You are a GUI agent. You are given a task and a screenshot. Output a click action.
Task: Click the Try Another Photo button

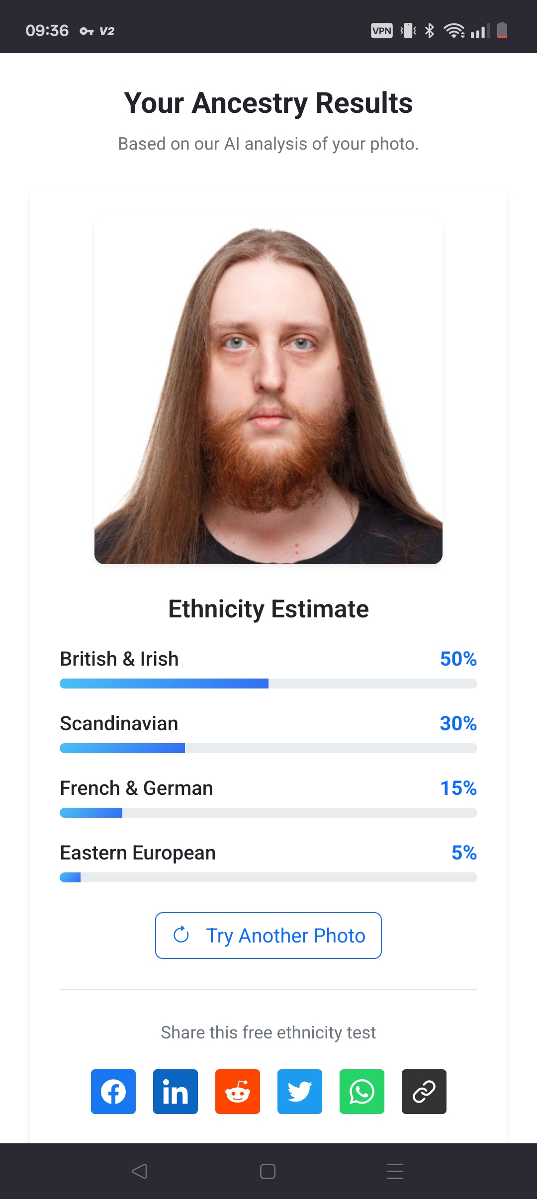click(268, 936)
